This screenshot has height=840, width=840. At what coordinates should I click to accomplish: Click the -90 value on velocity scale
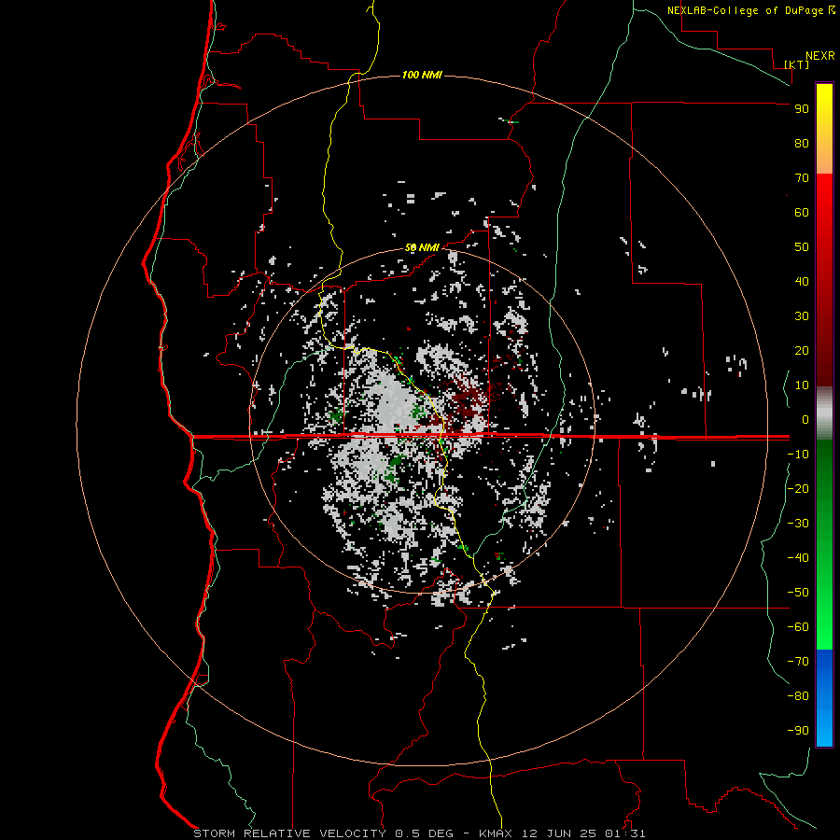(798, 731)
